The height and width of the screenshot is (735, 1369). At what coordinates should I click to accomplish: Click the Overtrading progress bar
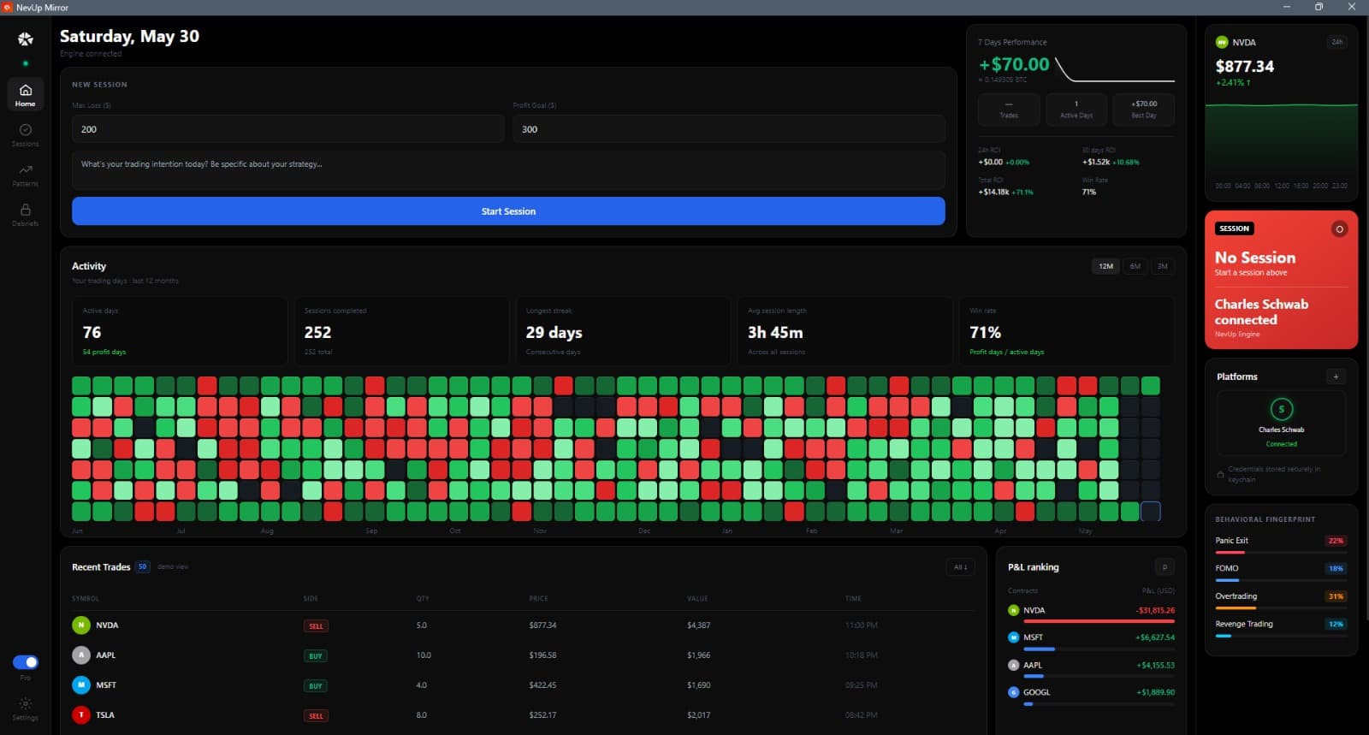pos(1281,608)
